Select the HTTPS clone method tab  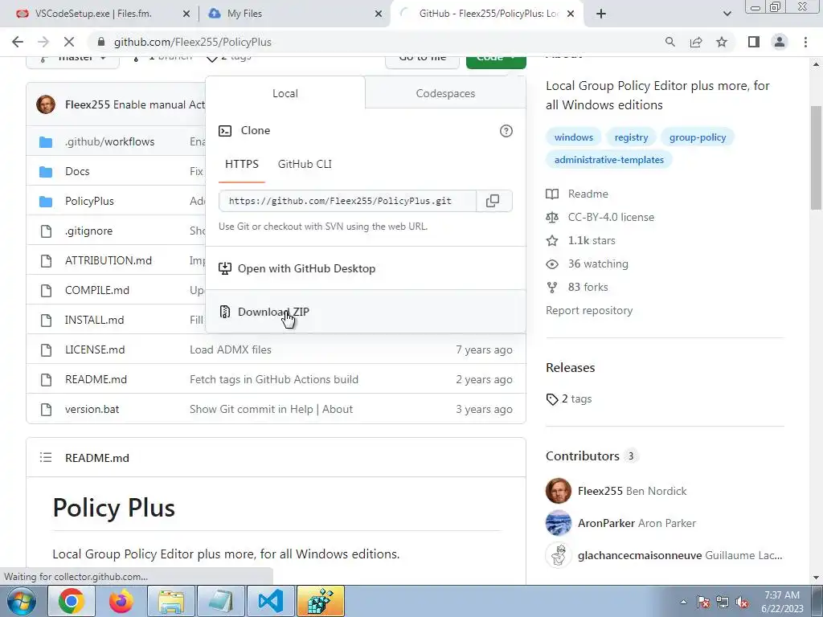241,164
